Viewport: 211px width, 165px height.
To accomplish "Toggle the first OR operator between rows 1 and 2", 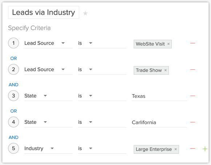I will coord(13,58).
